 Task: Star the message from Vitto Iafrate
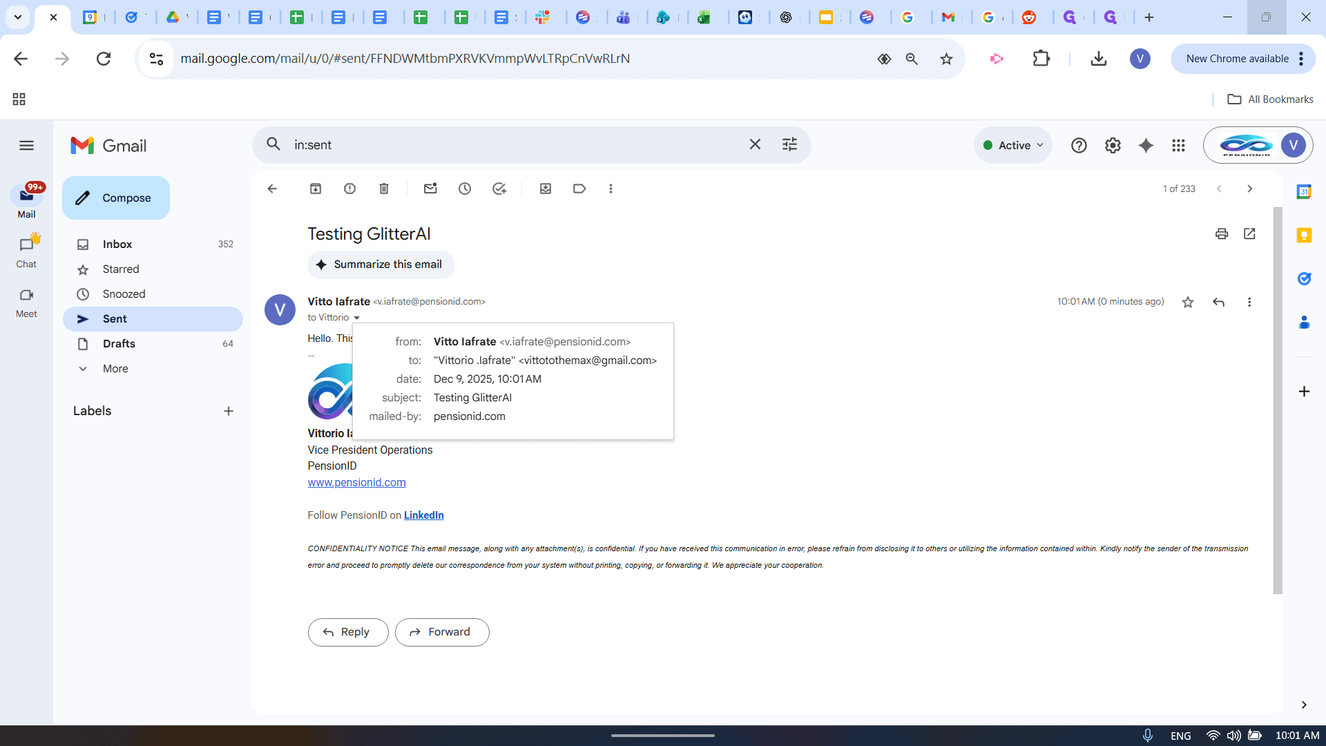point(1188,302)
